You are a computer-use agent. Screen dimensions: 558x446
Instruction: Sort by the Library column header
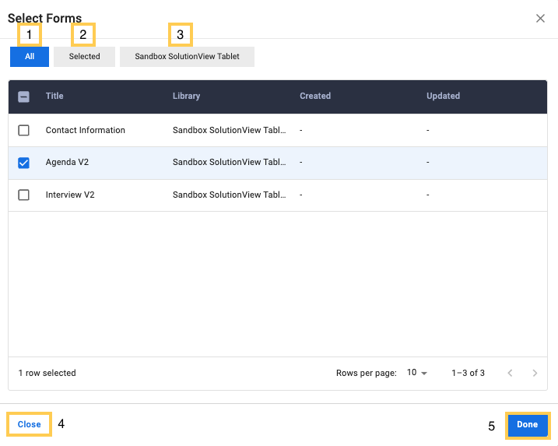187,96
